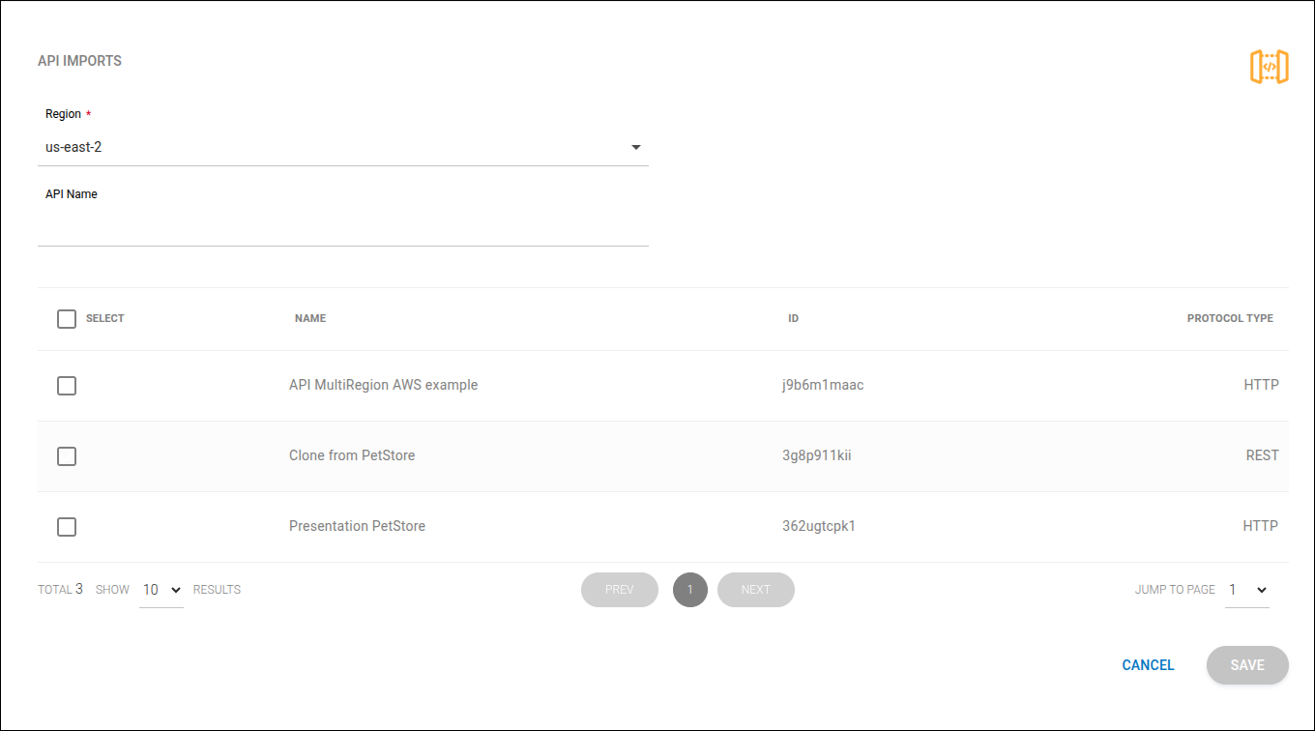Sort by the PROTOCOL TYPE column header
The height and width of the screenshot is (731, 1315).
point(1229,318)
